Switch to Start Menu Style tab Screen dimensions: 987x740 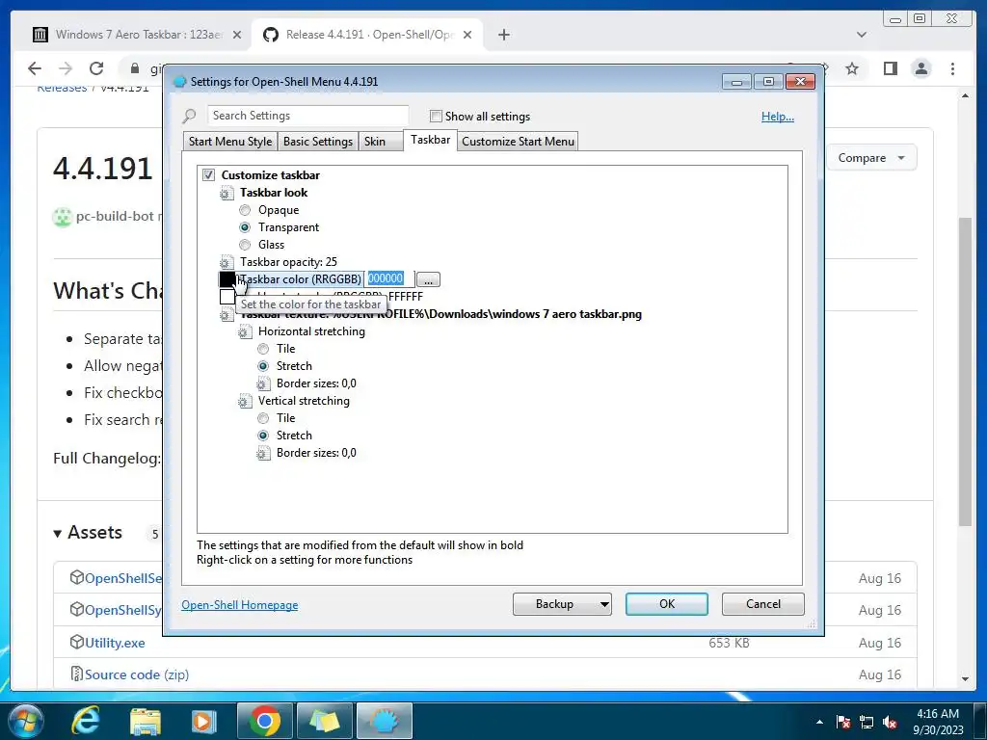(x=230, y=142)
